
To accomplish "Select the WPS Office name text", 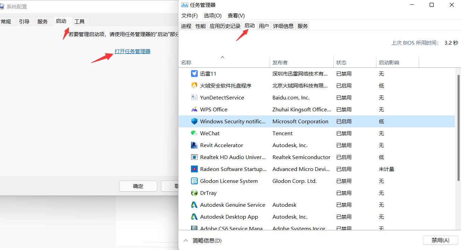I will (x=214, y=109).
